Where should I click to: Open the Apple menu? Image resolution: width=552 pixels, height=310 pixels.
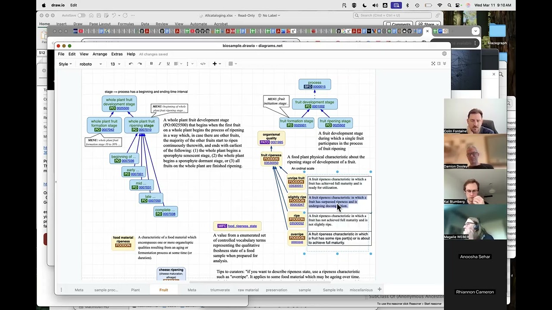tap(44, 5)
